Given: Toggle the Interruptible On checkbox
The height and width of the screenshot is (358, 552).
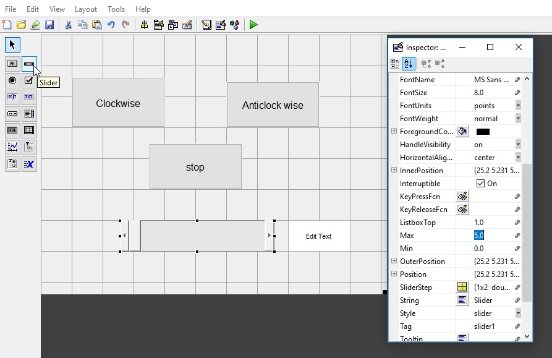Looking at the screenshot, I should pos(480,184).
